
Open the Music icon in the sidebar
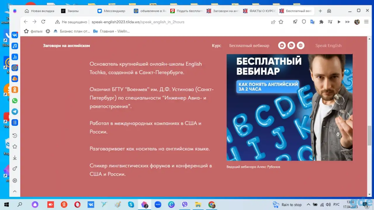click(15, 46)
